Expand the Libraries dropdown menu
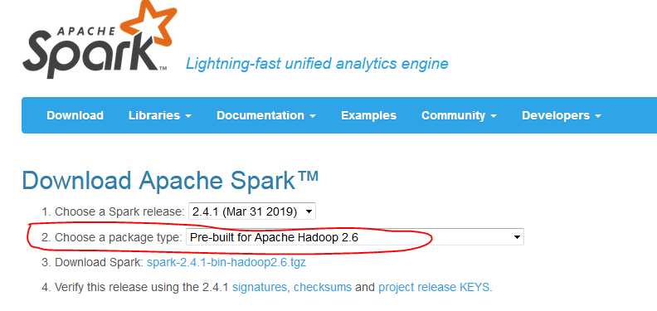657x311 pixels. coord(160,115)
